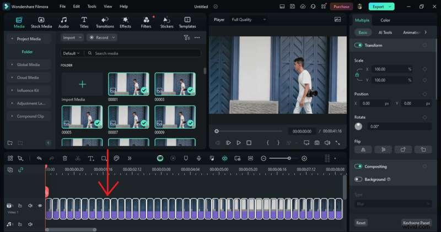The image size is (441, 232).
Task: Open the Effects tab
Action: [126, 23]
